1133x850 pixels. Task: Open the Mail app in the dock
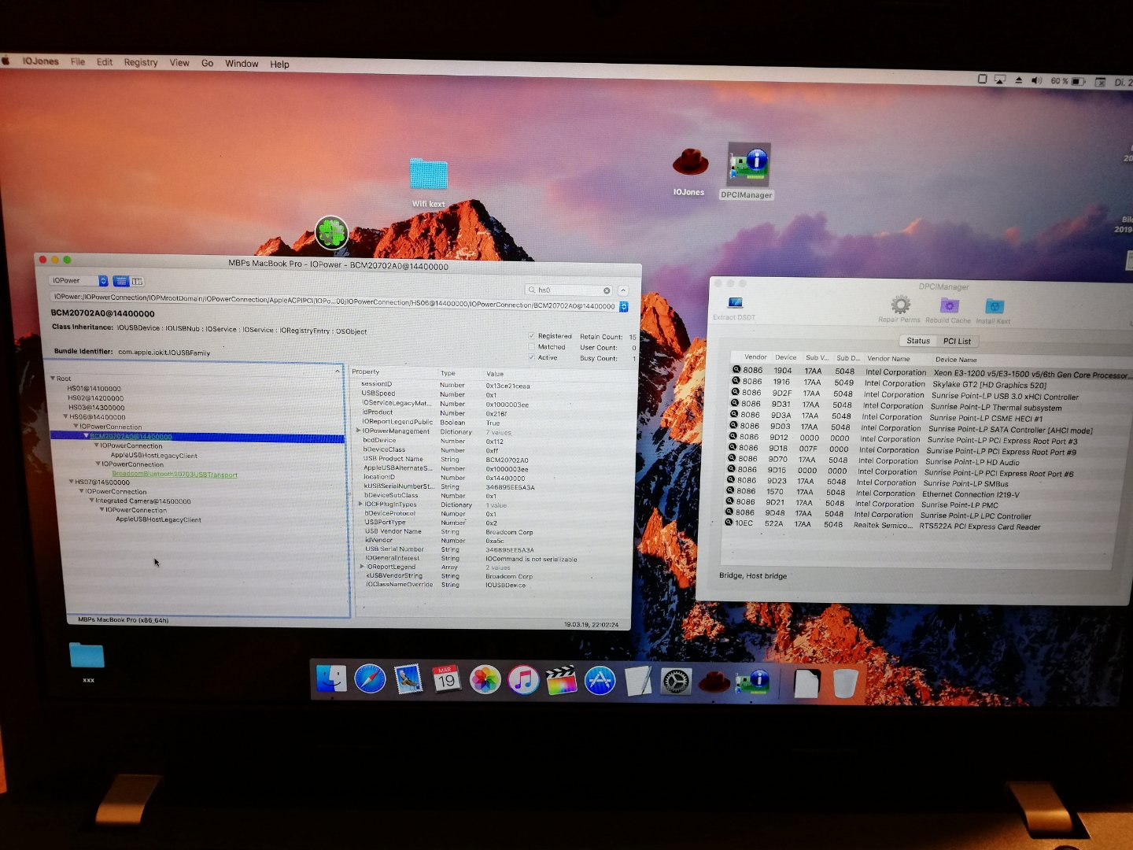[408, 679]
